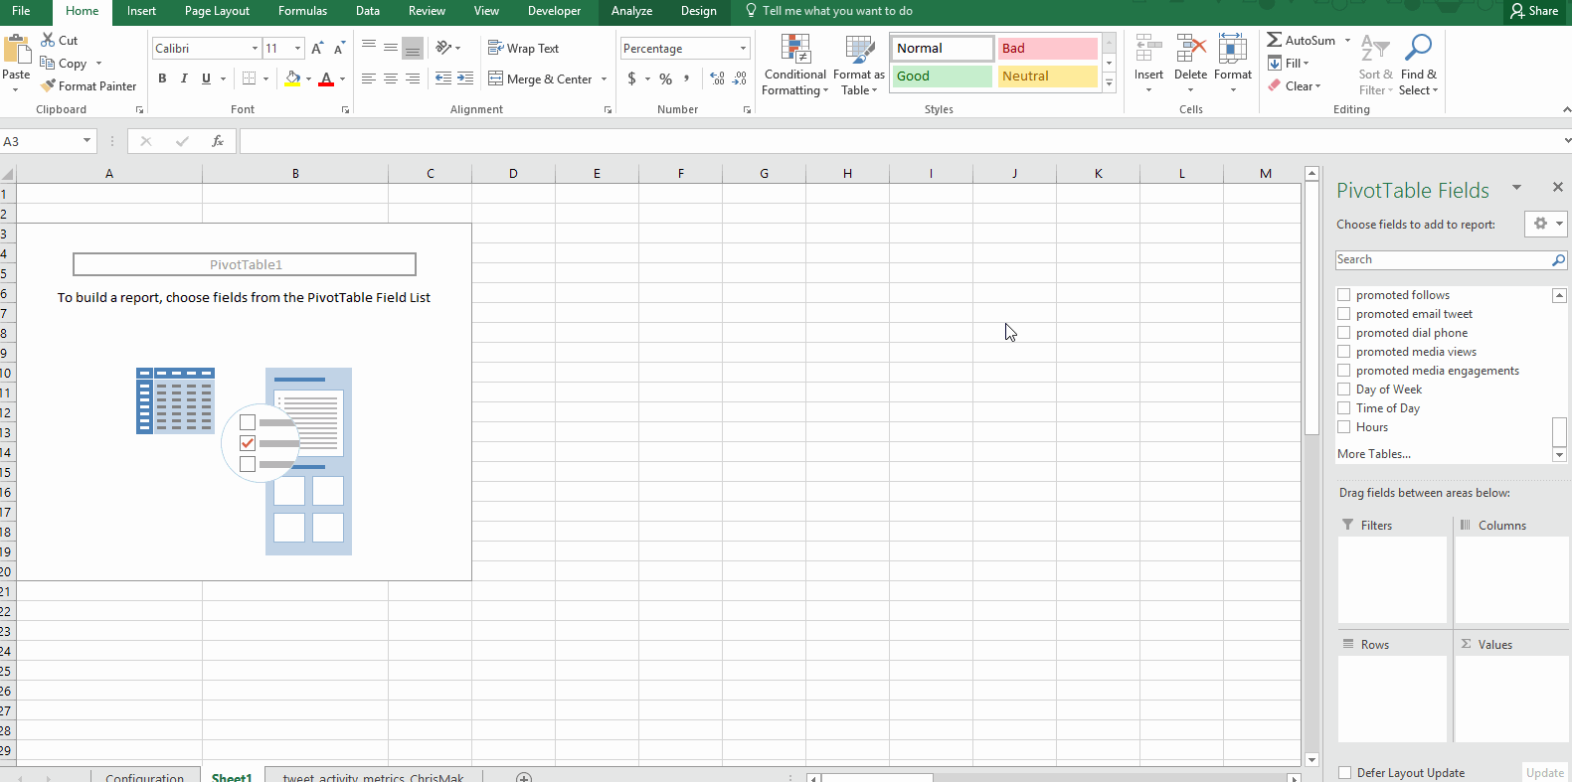The image size is (1572, 782).
Task: Toggle Bold formatting in Font group
Action: 162,78
